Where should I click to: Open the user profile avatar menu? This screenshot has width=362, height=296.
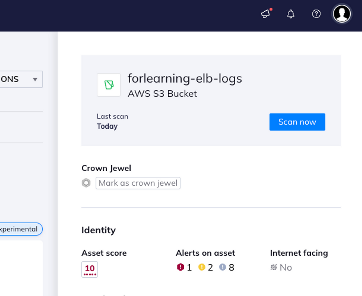[342, 14]
